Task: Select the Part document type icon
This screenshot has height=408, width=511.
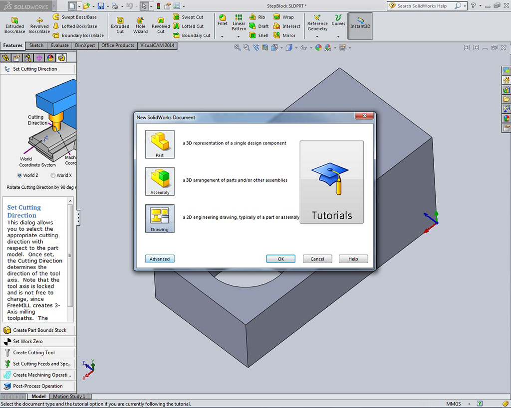Action: click(x=160, y=144)
